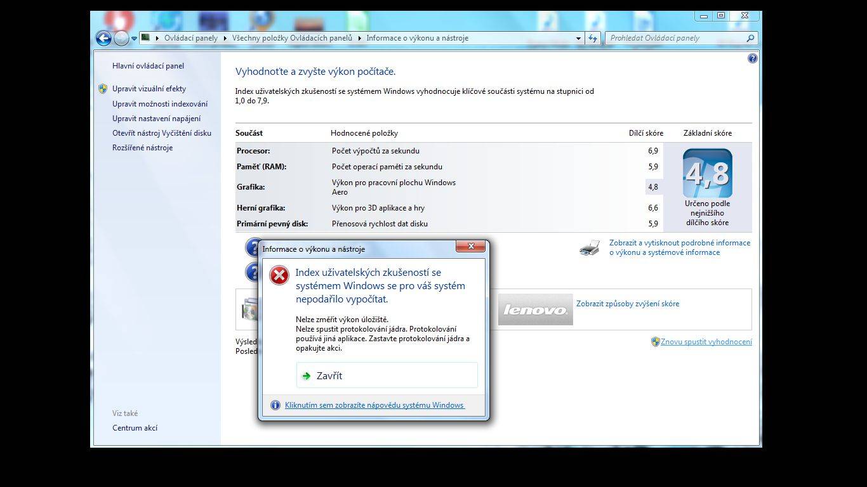The width and height of the screenshot is (867, 487).
Task: Open Centrum akcí link
Action: coord(135,428)
